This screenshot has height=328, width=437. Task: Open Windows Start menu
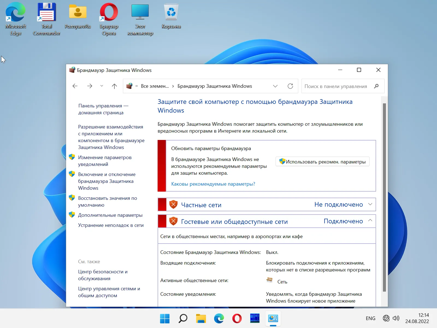pyautogui.click(x=165, y=318)
